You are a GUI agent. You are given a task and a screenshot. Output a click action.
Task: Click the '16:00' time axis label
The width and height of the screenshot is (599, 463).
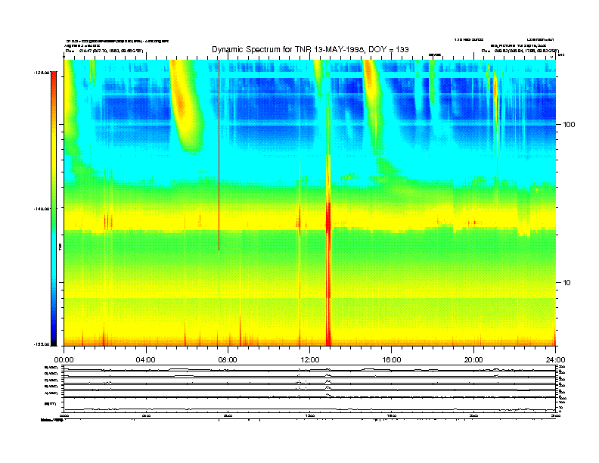coord(392,360)
